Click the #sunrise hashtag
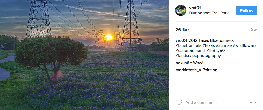The image size is (263, 110). point(224,45)
